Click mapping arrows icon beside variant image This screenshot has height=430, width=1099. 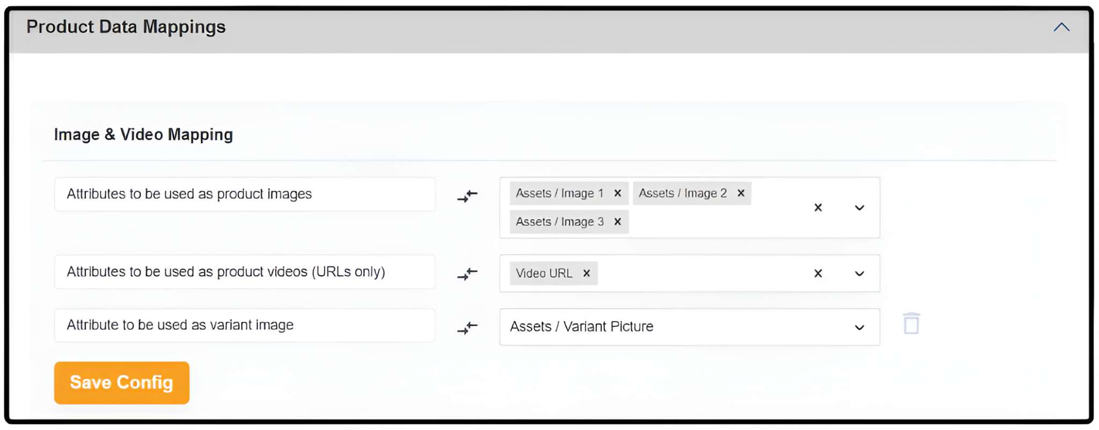(467, 328)
